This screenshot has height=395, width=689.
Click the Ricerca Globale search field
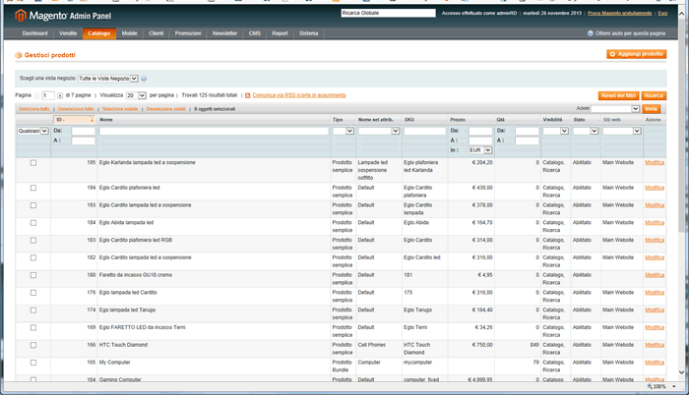pyautogui.click(x=389, y=13)
